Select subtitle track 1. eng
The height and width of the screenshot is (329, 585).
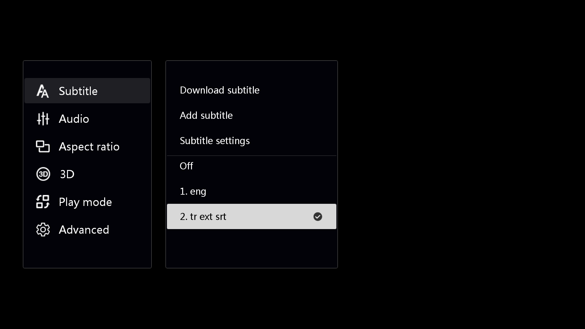tap(252, 191)
